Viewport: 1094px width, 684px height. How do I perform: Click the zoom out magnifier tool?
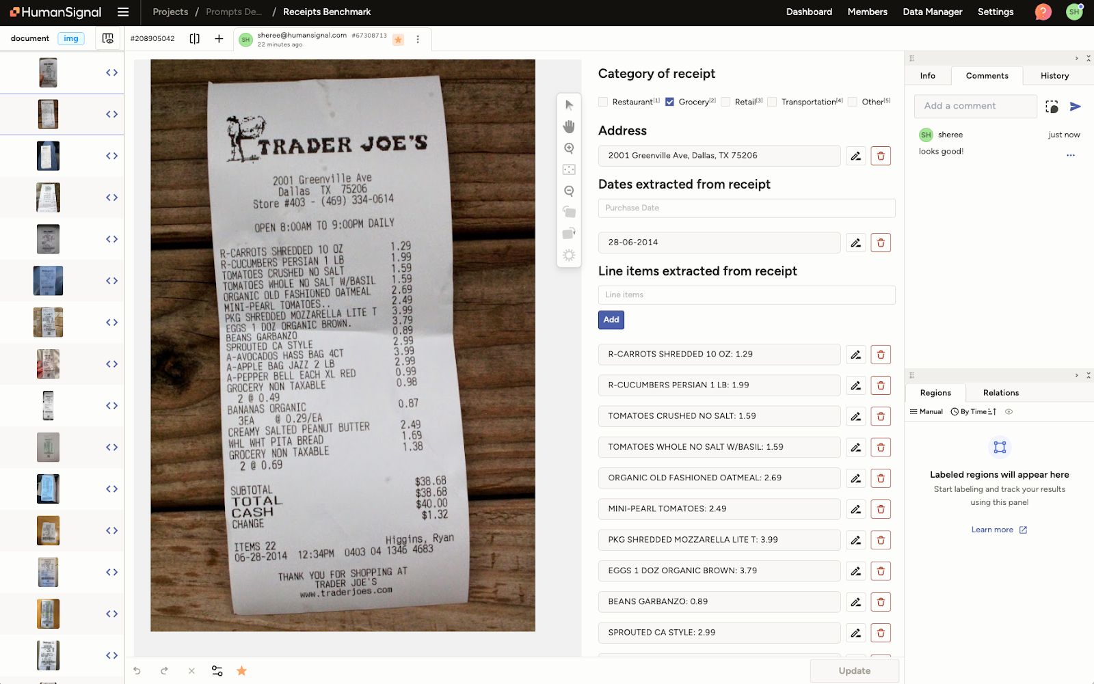pyautogui.click(x=569, y=191)
